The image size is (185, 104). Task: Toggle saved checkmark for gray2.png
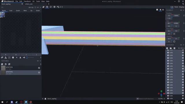click(x=39, y=68)
